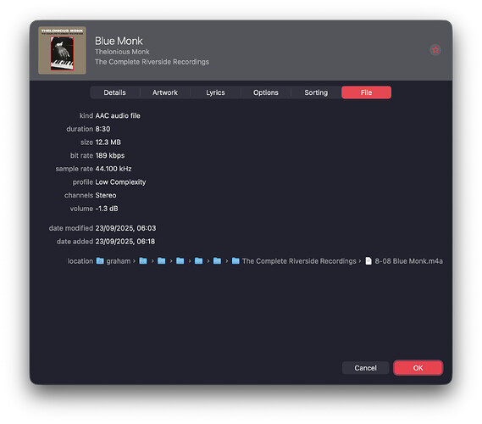Click the folder icon right after graham

(x=143, y=261)
